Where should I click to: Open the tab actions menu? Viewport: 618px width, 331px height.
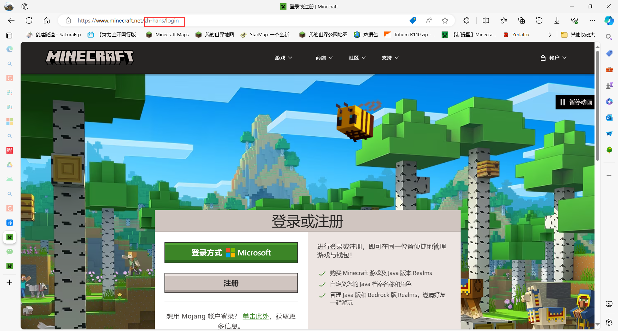pos(9,35)
